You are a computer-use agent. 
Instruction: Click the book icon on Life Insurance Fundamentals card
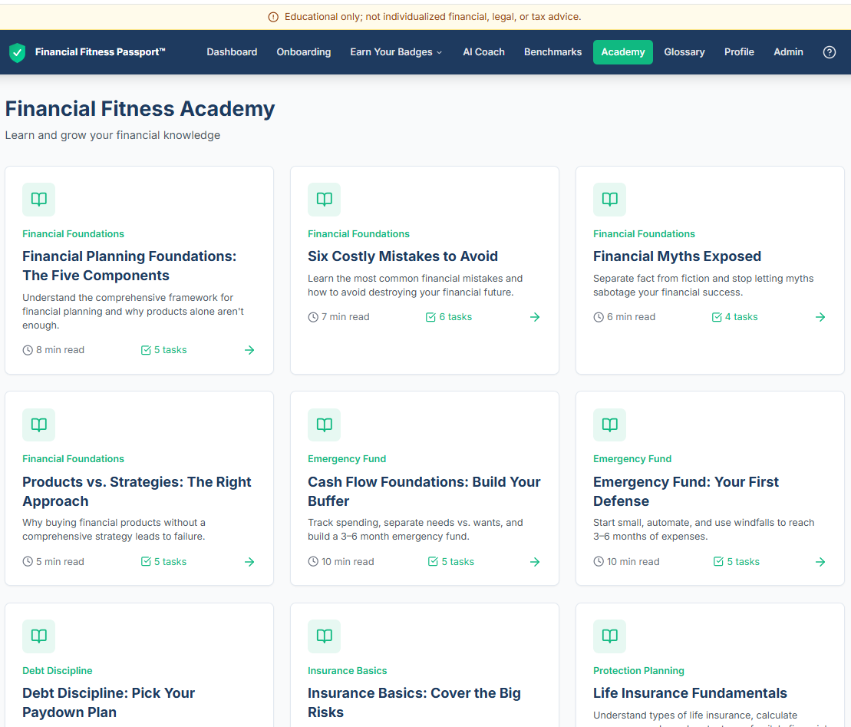609,636
